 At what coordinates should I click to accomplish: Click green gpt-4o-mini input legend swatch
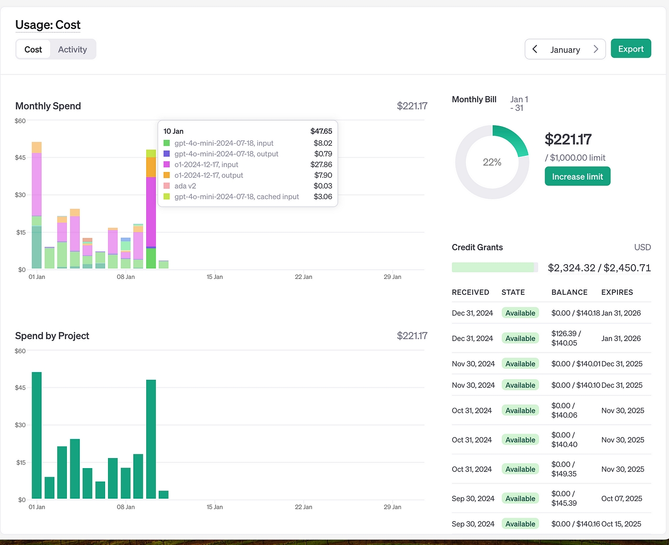[x=167, y=143]
